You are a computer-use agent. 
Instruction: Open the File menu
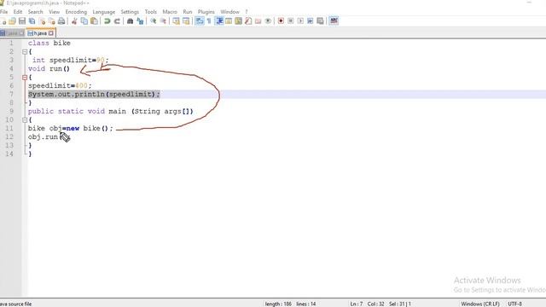click(x=3, y=12)
